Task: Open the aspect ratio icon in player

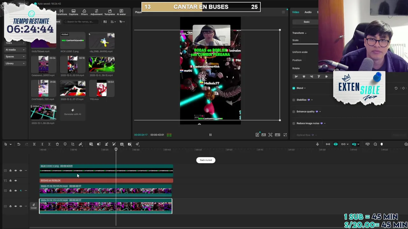Action: [x=278, y=135]
